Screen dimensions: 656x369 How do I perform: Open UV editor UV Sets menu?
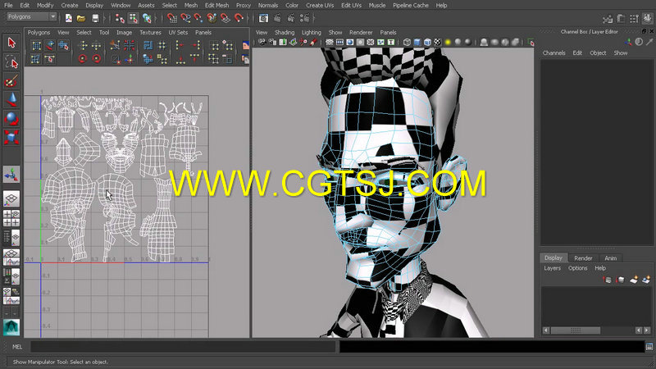click(x=178, y=32)
